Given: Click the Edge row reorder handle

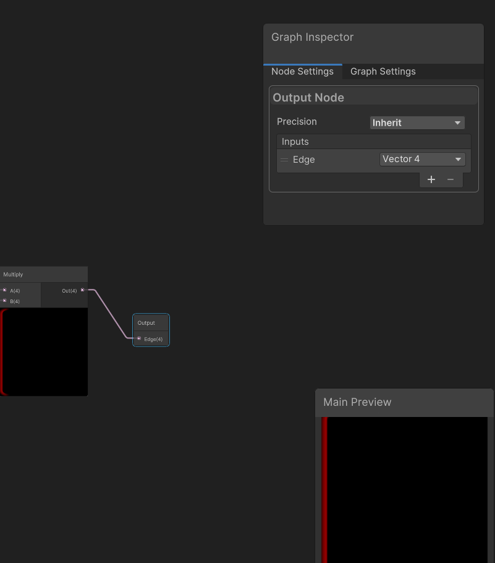Looking at the screenshot, I should point(284,160).
